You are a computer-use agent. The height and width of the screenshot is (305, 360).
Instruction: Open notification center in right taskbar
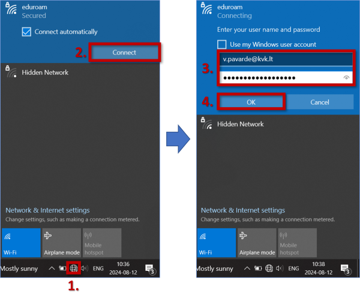coord(346,269)
